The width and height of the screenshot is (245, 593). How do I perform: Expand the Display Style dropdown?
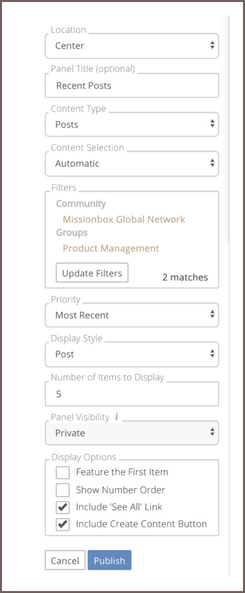[x=132, y=354]
